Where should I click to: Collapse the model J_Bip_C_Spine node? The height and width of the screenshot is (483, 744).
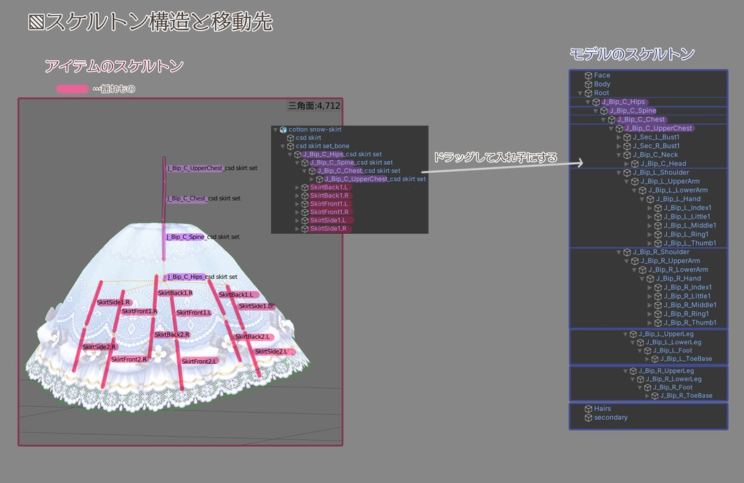pos(596,111)
